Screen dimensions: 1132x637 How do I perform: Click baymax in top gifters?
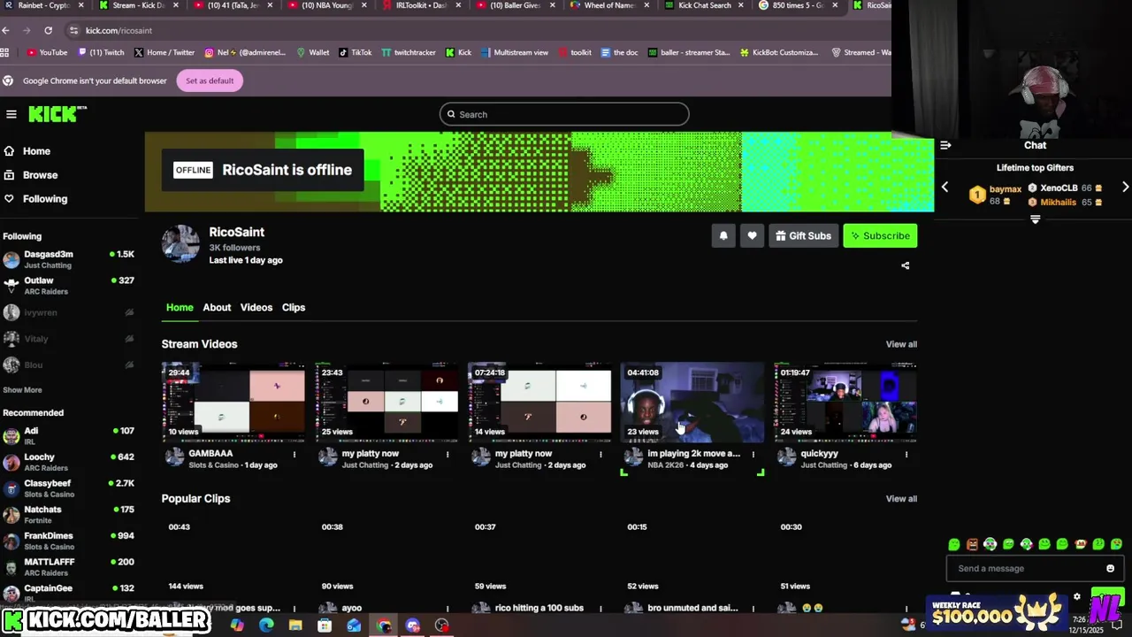[1005, 189]
